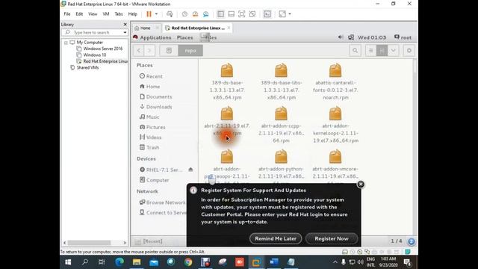Screen dimensions: 478x269
Task: Click Browse Network in sidebar
Action: [163, 202]
